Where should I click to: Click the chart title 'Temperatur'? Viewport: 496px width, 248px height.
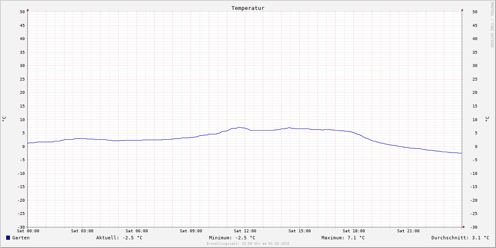tap(248, 8)
